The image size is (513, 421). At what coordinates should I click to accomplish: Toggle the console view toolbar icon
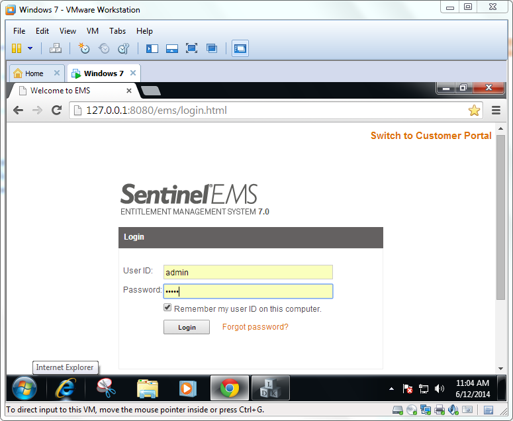click(x=240, y=48)
